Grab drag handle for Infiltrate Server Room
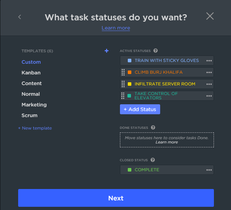The height and width of the screenshot is (210, 231). pyautogui.click(x=123, y=84)
